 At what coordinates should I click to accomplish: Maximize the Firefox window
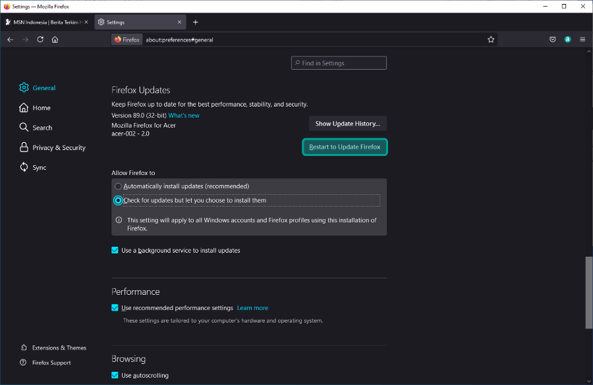click(564, 7)
